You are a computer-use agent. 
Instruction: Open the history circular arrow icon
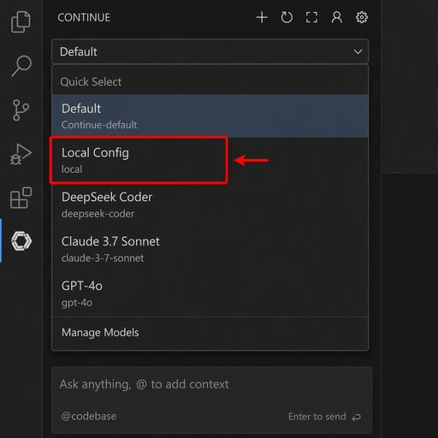[287, 17]
